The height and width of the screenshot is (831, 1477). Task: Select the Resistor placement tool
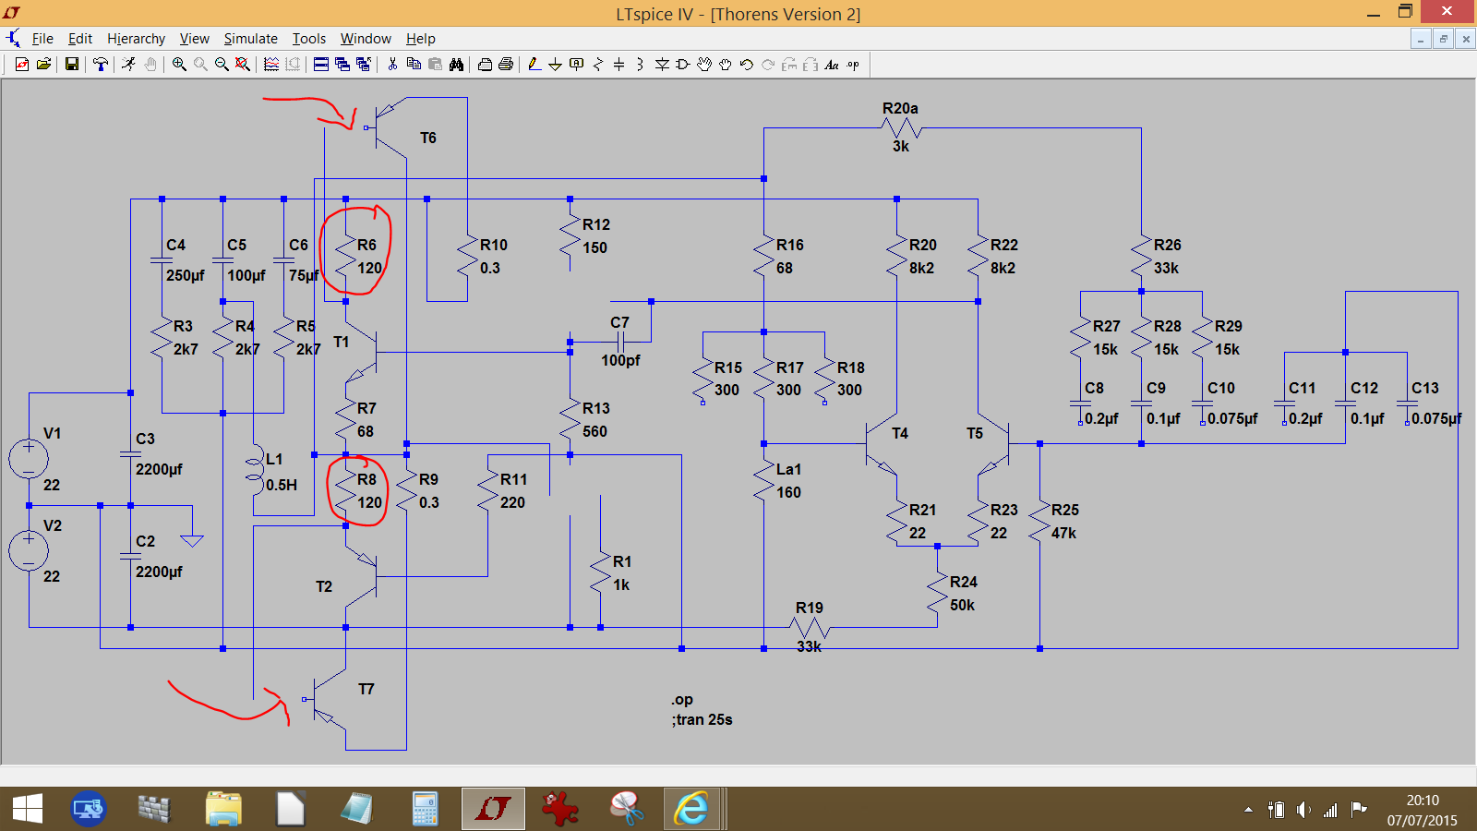pyautogui.click(x=598, y=65)
